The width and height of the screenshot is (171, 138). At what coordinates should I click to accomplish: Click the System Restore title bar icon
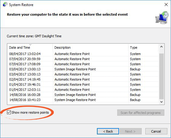5,5
